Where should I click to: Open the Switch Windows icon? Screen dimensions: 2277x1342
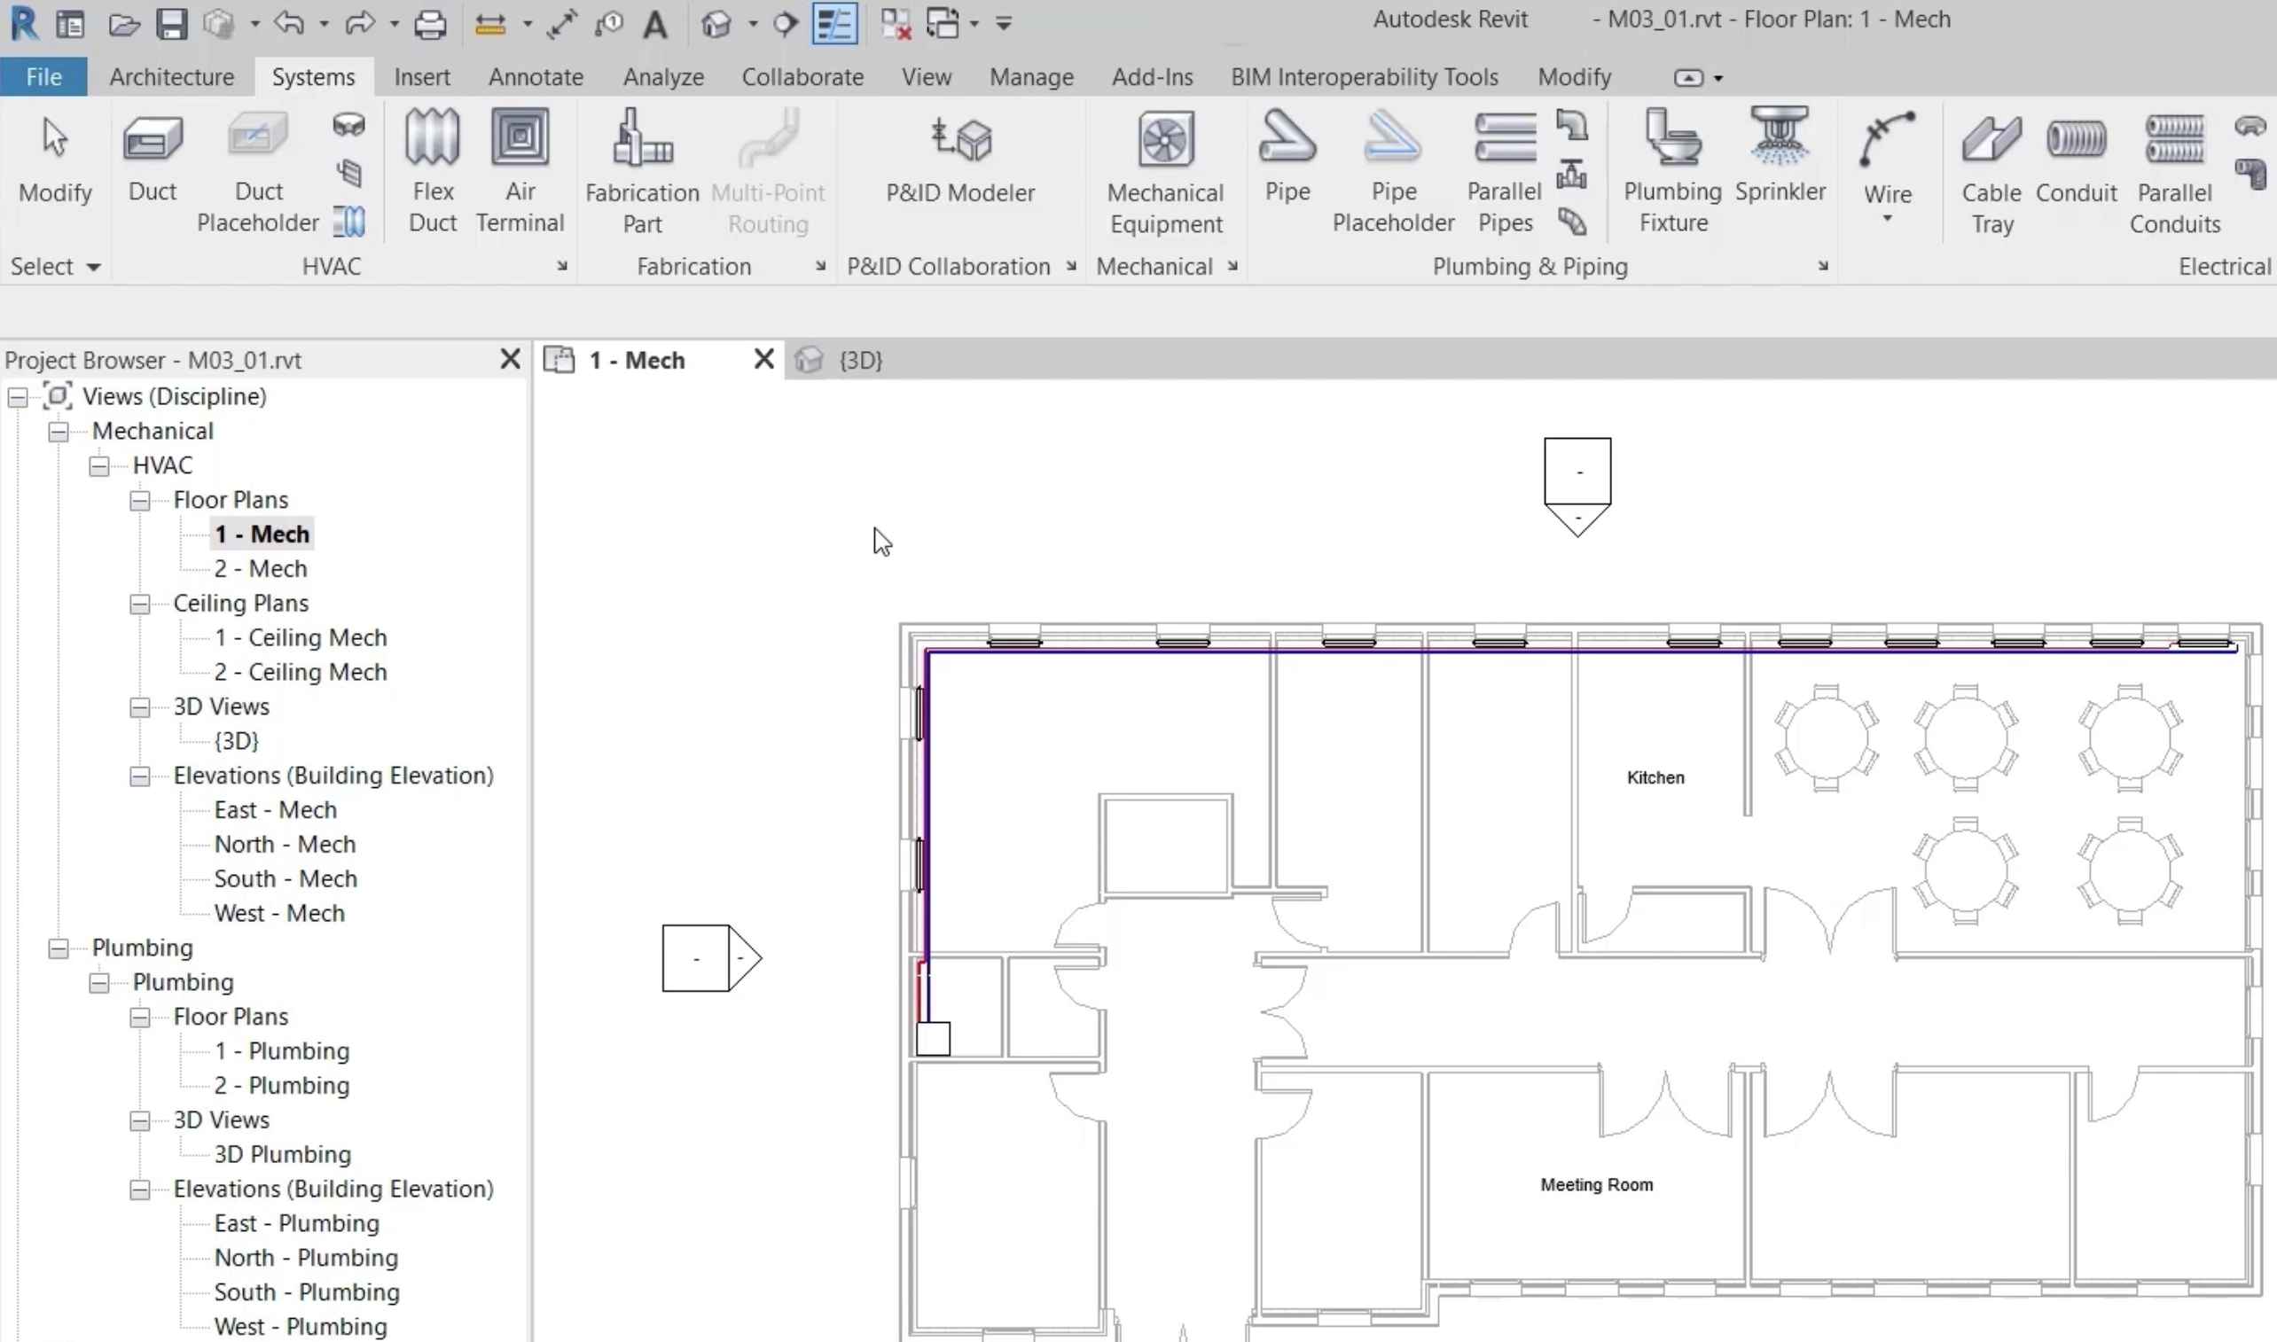point(943,24)
